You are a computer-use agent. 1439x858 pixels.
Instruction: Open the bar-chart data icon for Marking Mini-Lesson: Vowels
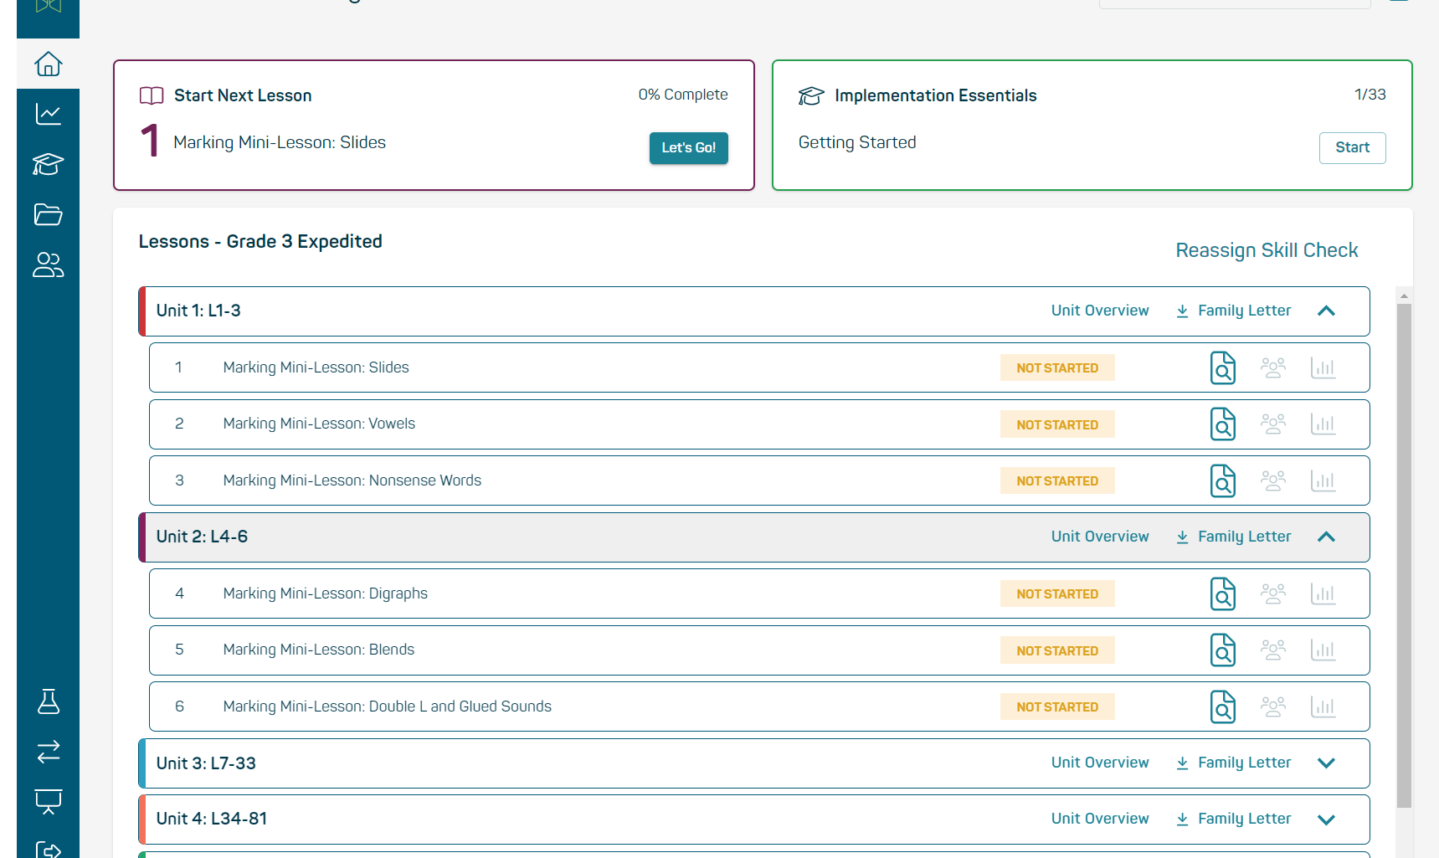pyautogui.click(x=1323, y=424)
